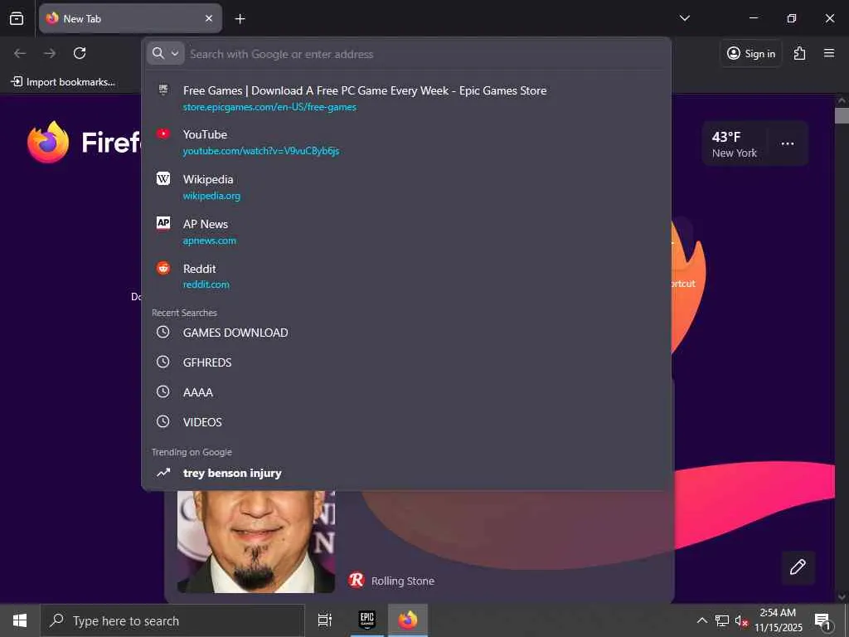Open the clock showing 2:54 AM
This screenshot has height=637, width=849.
(778, 620)
